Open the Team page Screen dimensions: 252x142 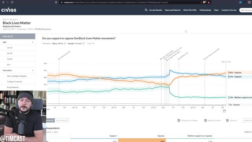click(x=216, y=10)
